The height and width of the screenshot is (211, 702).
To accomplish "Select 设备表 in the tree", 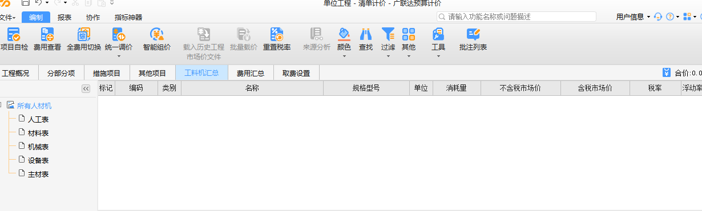I will pyautogui.click(x=38, y=160).
